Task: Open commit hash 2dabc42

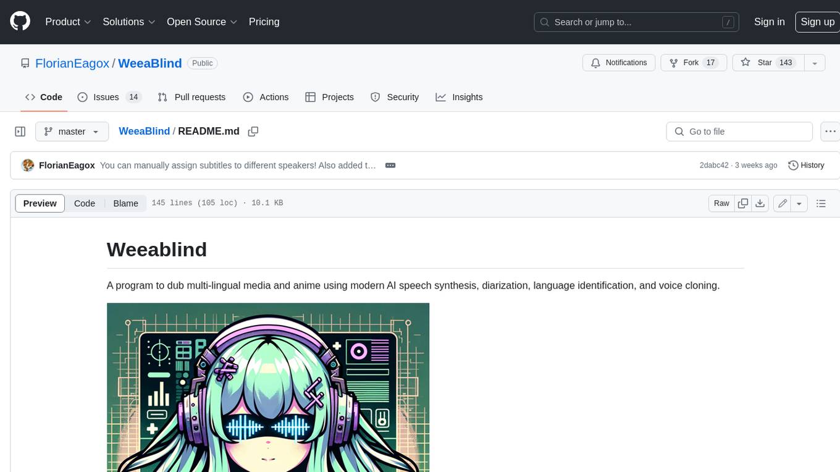Action: (714, 166)
